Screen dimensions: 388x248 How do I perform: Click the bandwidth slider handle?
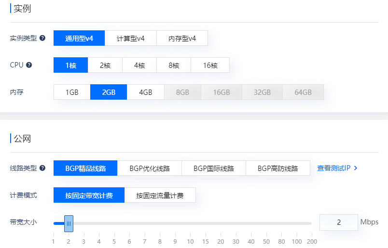point(69,223)
